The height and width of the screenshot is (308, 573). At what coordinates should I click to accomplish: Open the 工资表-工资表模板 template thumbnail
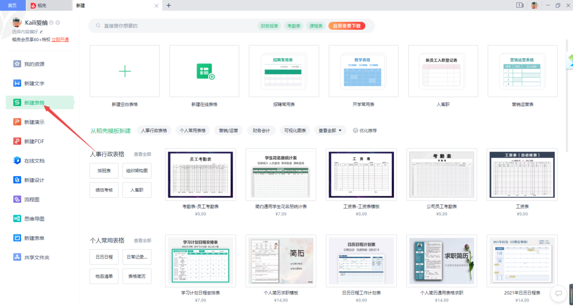pos(361,175)
